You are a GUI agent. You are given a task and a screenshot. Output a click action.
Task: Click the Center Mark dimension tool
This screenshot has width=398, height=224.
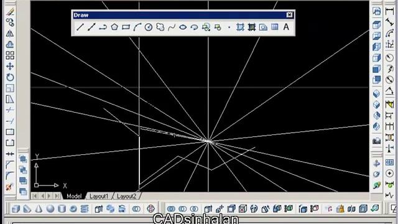pyautogui.click(x=389, y=173)
